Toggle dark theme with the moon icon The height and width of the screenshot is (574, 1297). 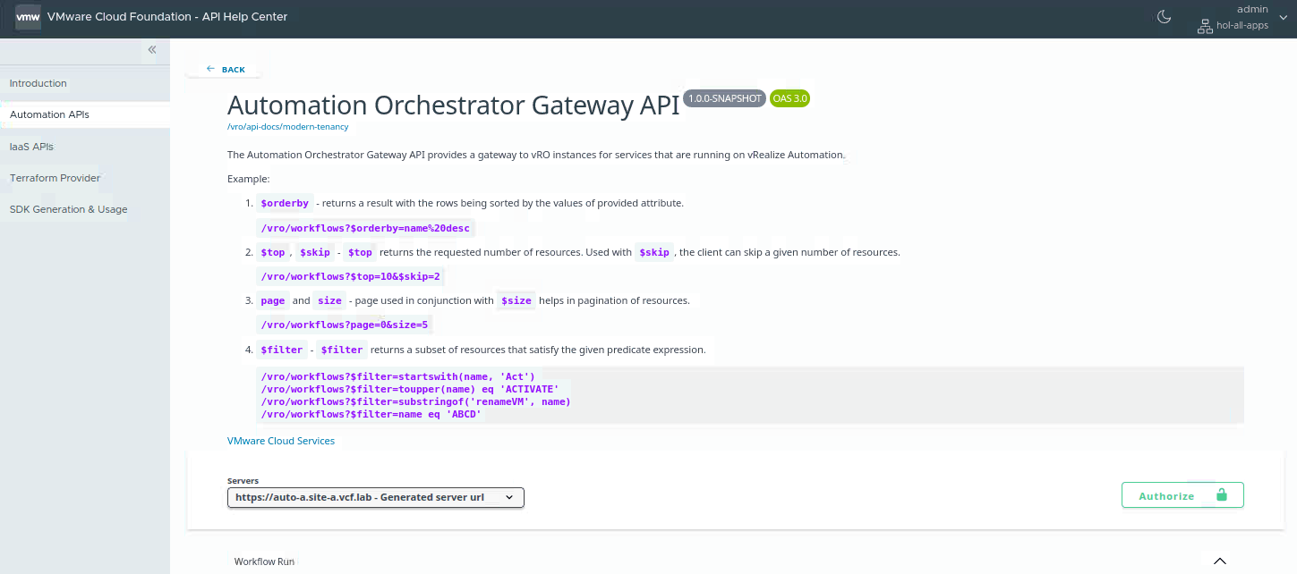1165,17
